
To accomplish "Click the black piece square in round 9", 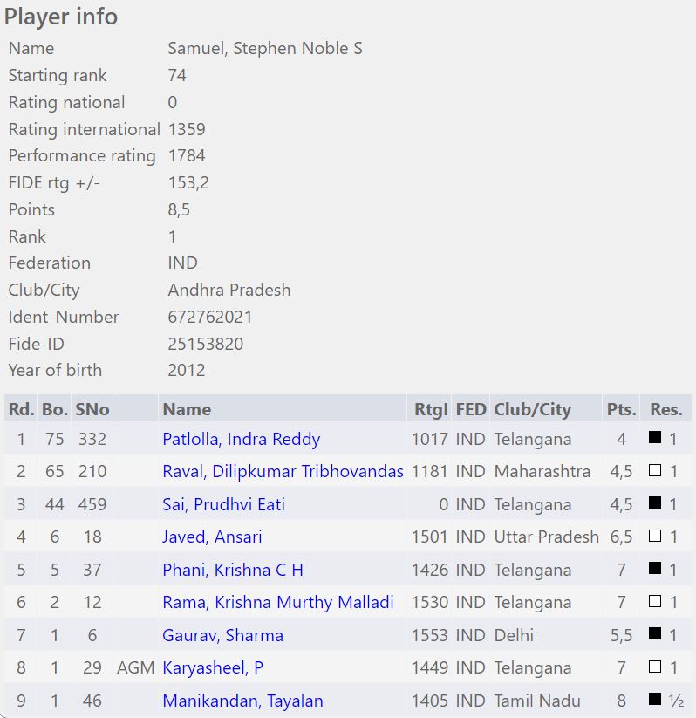I will point(655,701).
